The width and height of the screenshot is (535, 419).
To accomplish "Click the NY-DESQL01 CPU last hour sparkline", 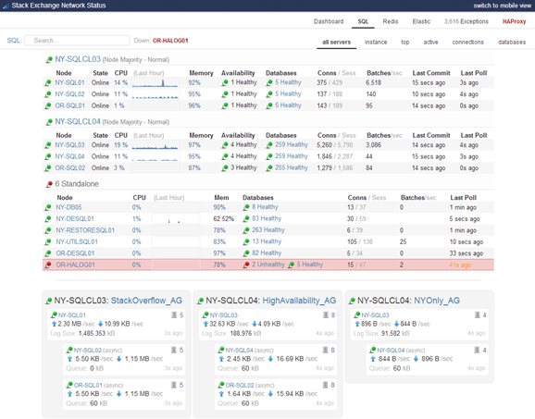I will pos(176,219).
